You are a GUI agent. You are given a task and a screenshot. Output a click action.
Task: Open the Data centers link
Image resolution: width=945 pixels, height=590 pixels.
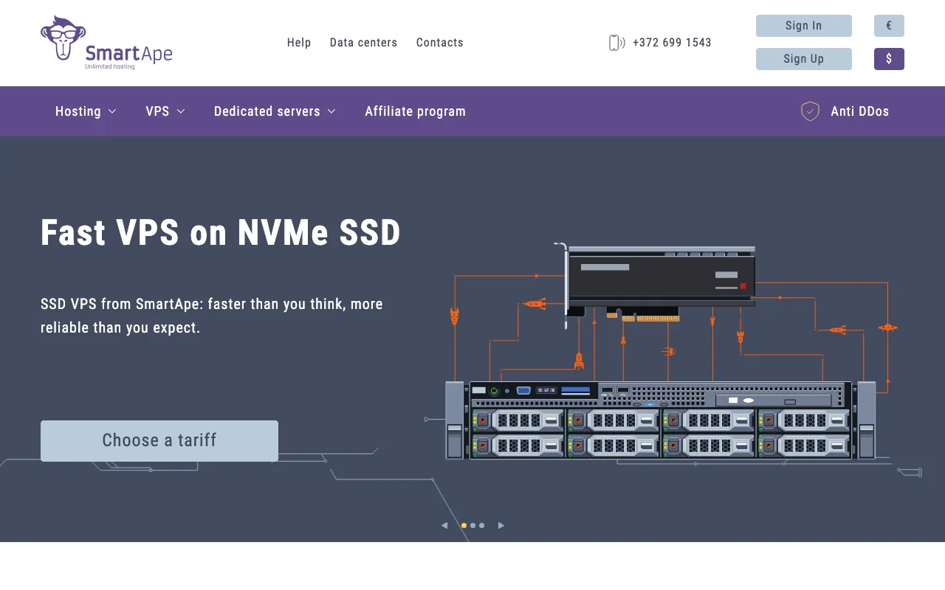pos(363,43)
